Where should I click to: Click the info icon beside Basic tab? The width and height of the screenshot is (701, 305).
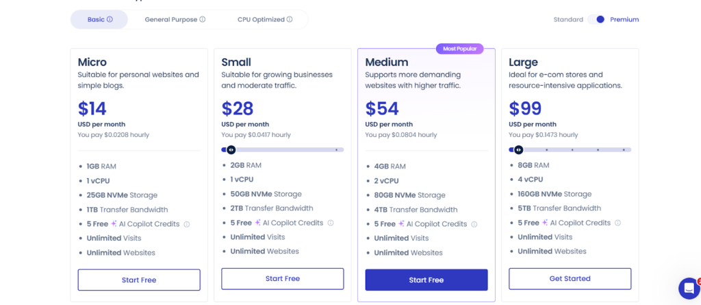(110, 20)
